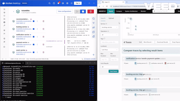The image size is (180, 101).
Task: Click the Docker Sign in button
Action: [x=78, y=3]
